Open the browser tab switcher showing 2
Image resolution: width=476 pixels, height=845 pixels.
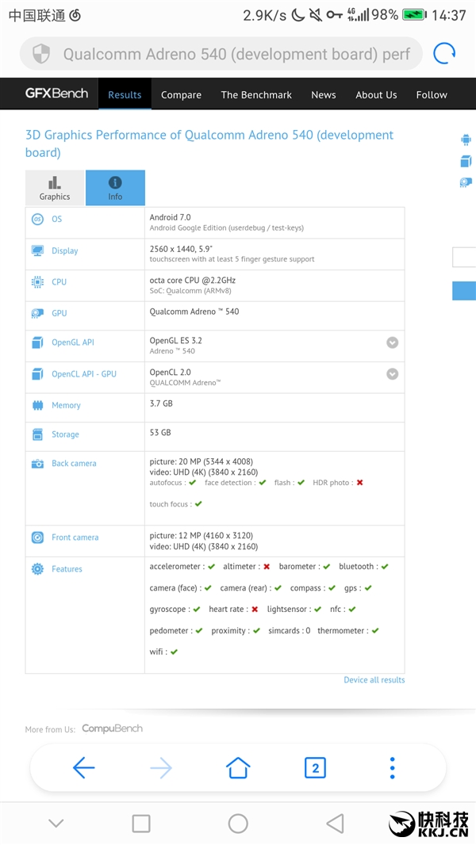click(x=315, y=767)
